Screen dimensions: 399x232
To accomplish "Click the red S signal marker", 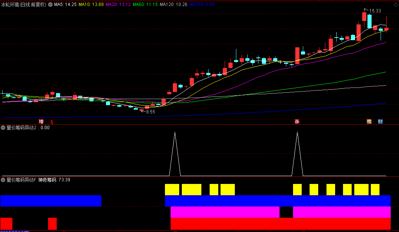I will [51, 122].
